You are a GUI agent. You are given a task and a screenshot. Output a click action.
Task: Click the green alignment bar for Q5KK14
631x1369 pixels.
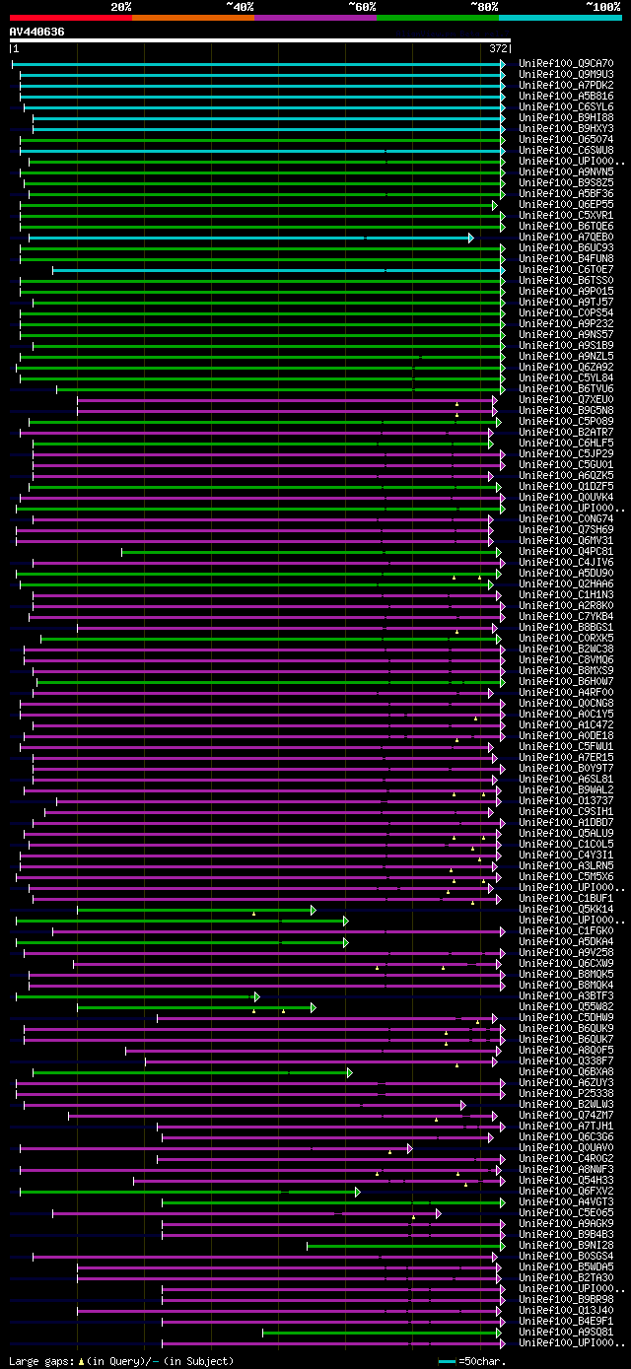196,910
